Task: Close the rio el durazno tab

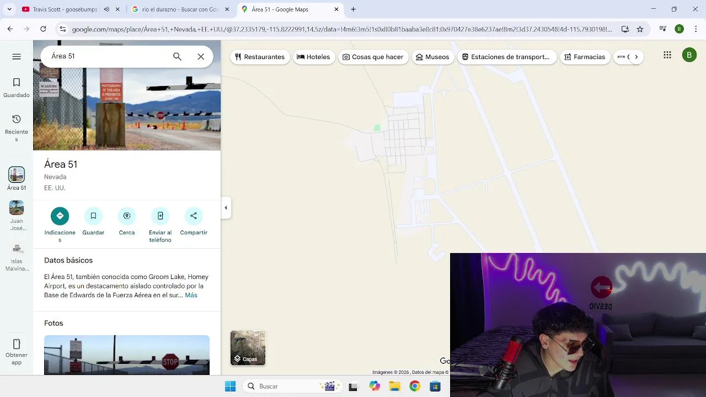Action: click(228, 9)
